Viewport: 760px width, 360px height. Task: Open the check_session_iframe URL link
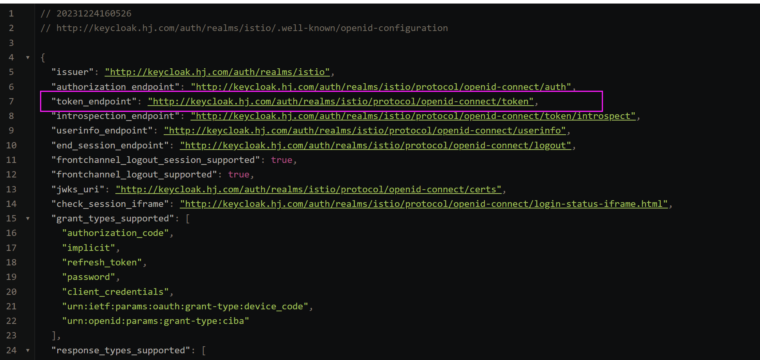[x=424, y=204]
